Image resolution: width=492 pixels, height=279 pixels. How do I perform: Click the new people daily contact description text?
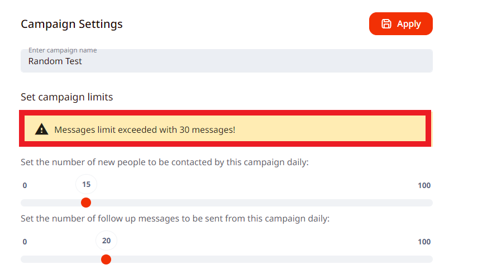pos(164,162)
